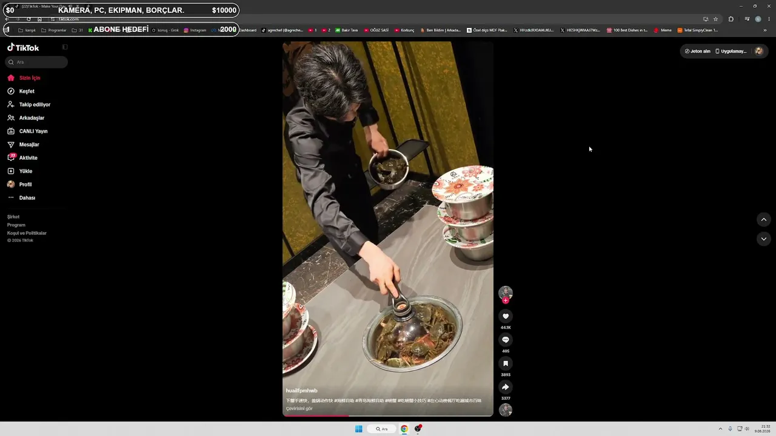
Task: Click the microphone tray icon
Action: (x=730, y=429)
